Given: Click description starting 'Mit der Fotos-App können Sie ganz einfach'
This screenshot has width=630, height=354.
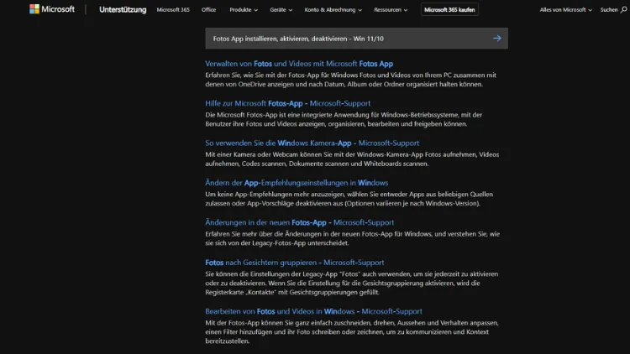Looking at the screenshot, I should (352, 332).
